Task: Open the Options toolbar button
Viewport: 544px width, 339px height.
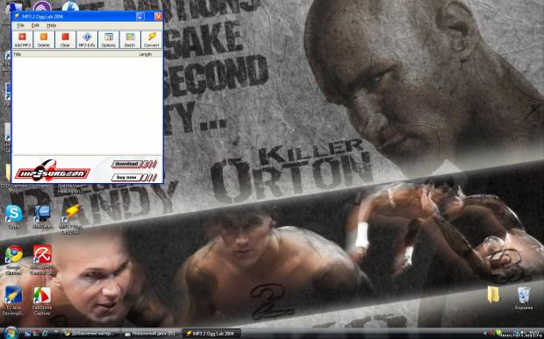Action: point(109,39)
